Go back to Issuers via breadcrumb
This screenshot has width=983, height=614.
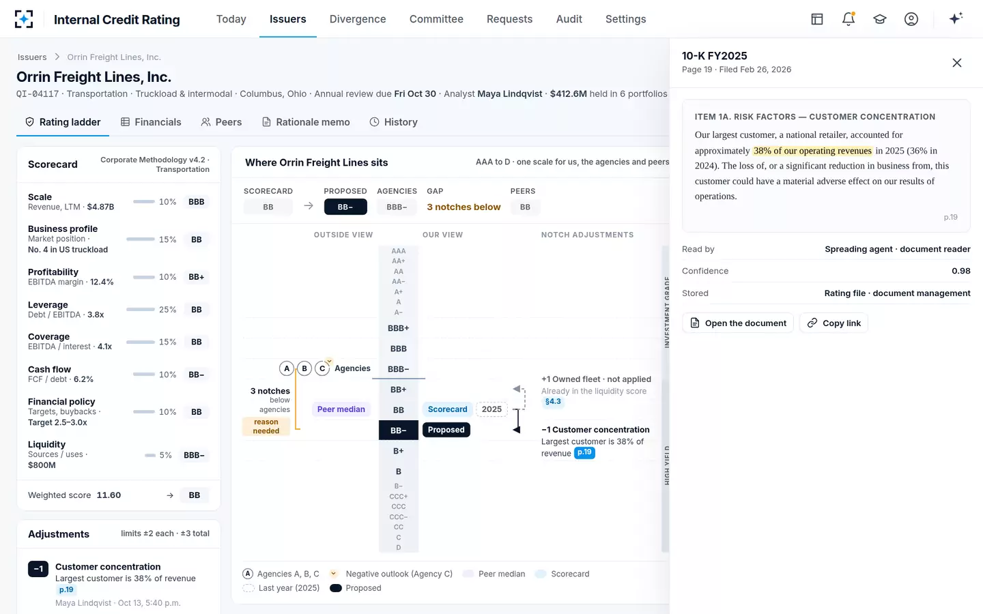[32, 57]
